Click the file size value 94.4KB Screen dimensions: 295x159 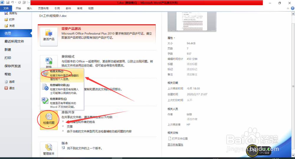(x=191, y=43)
